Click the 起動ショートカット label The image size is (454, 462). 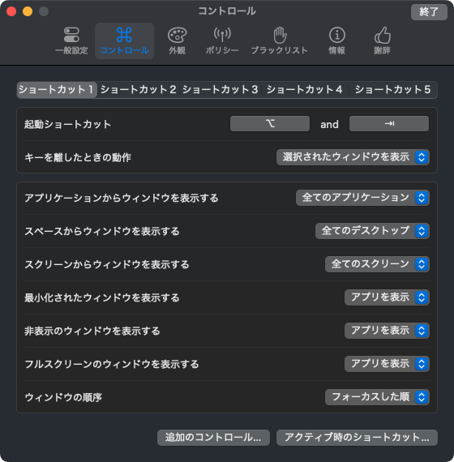pyautogui.click(x=67, y=124)
